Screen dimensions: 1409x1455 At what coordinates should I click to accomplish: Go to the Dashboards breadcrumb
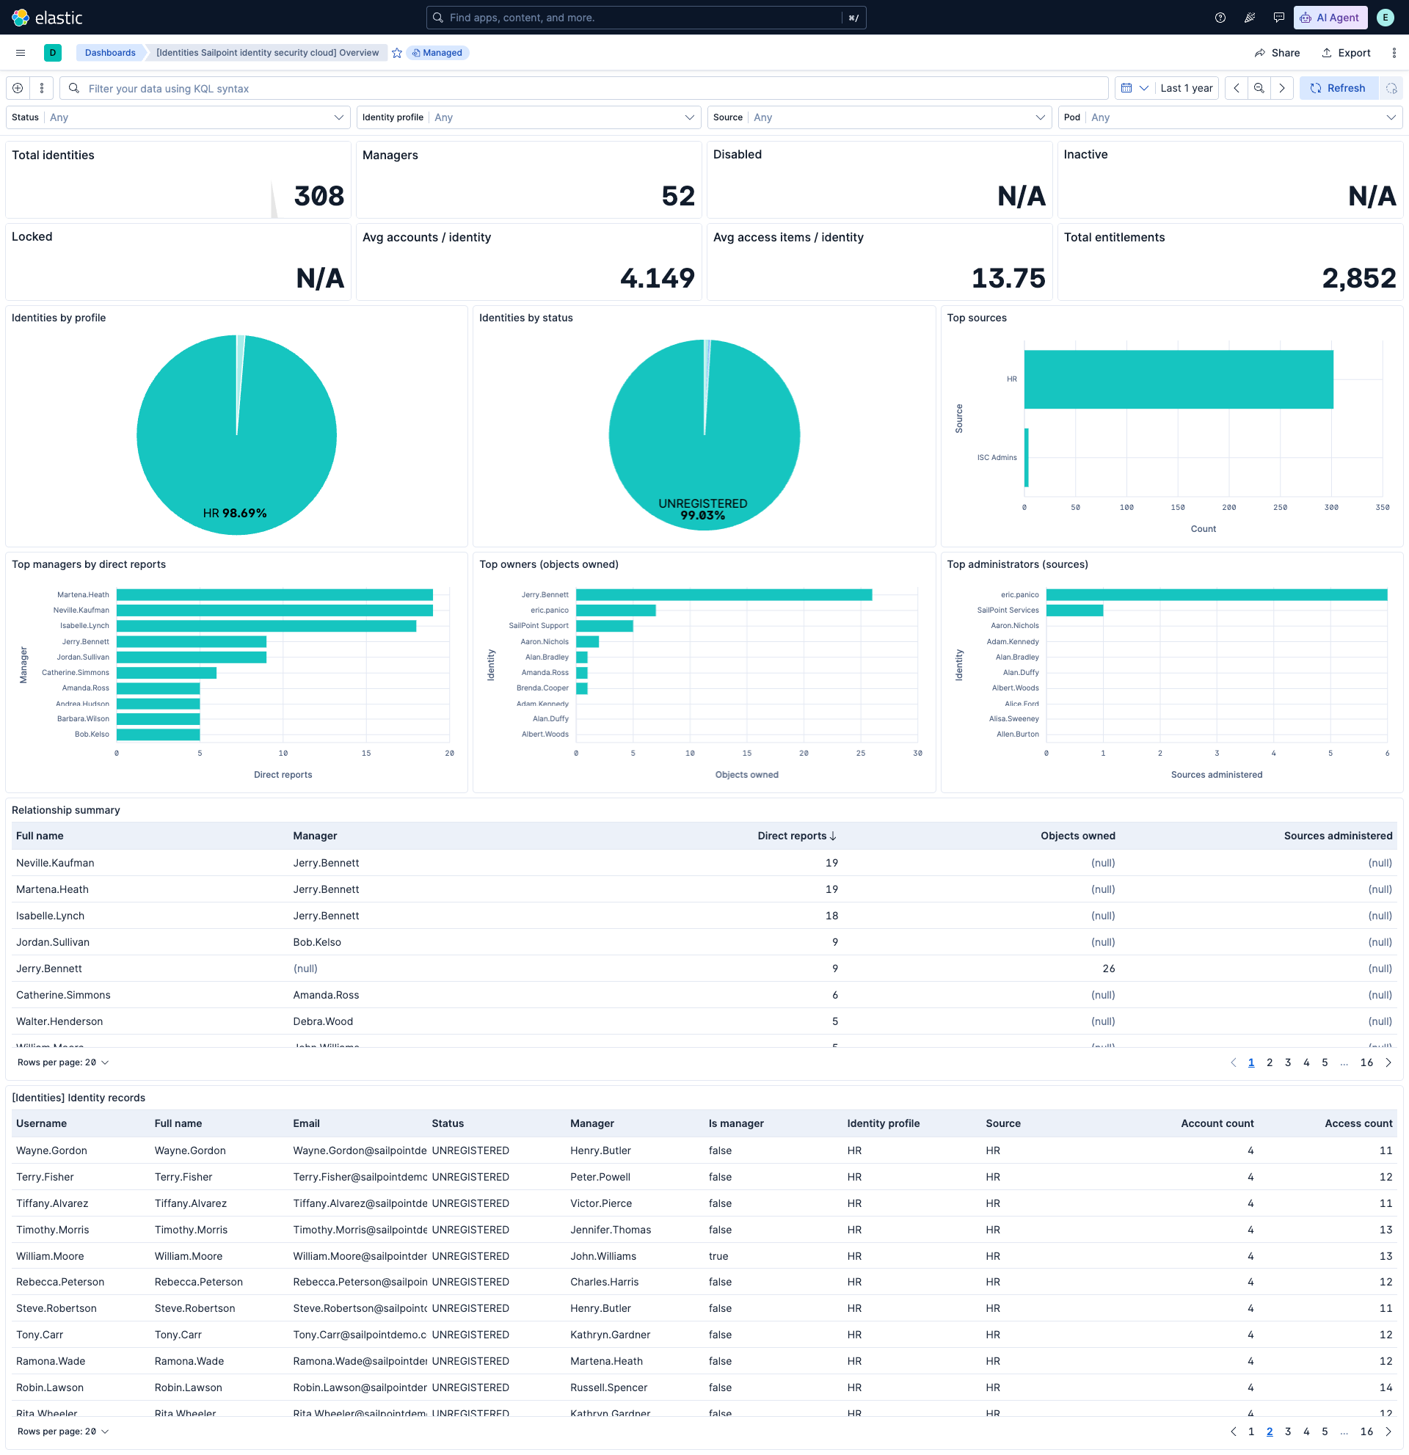110,53
